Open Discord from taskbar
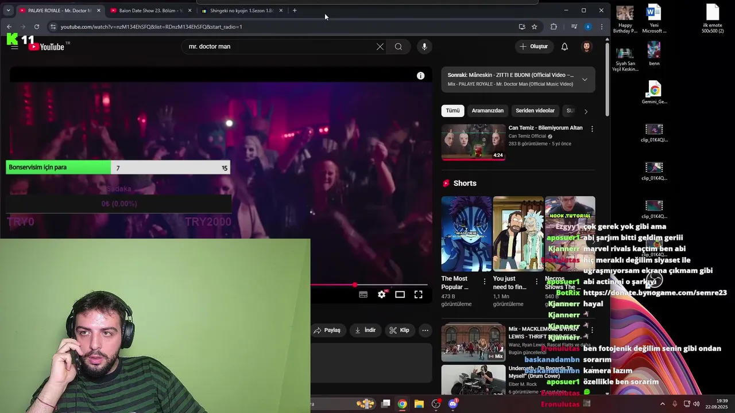 [x=452, y=404]
